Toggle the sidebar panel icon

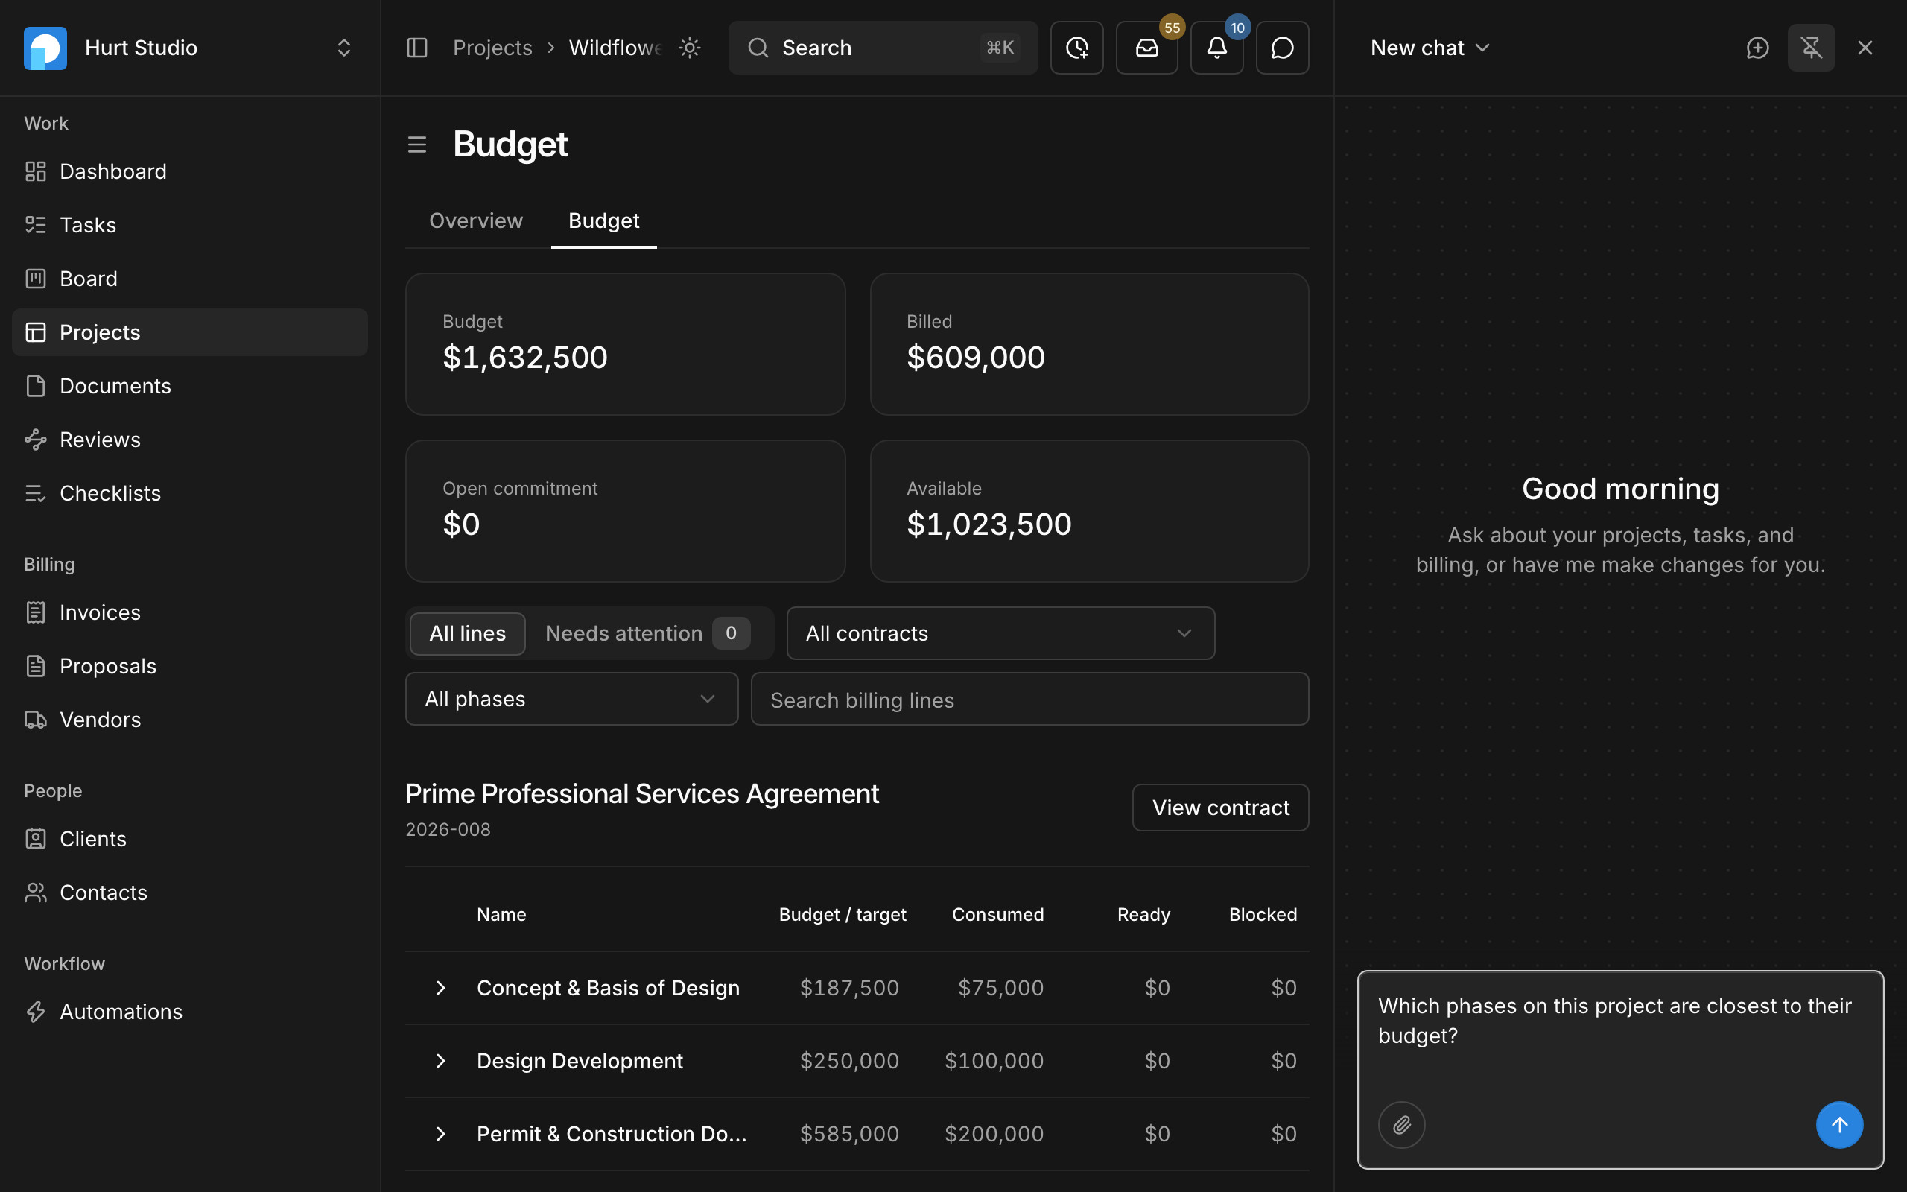(417, 48)
